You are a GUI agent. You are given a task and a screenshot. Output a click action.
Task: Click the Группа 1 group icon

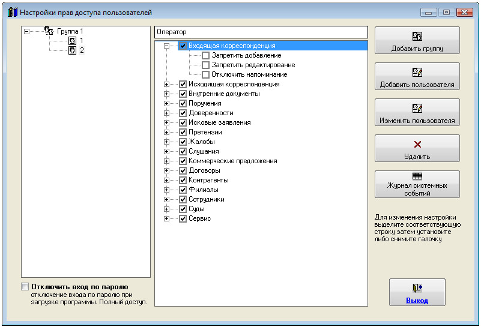pos(49,31)
